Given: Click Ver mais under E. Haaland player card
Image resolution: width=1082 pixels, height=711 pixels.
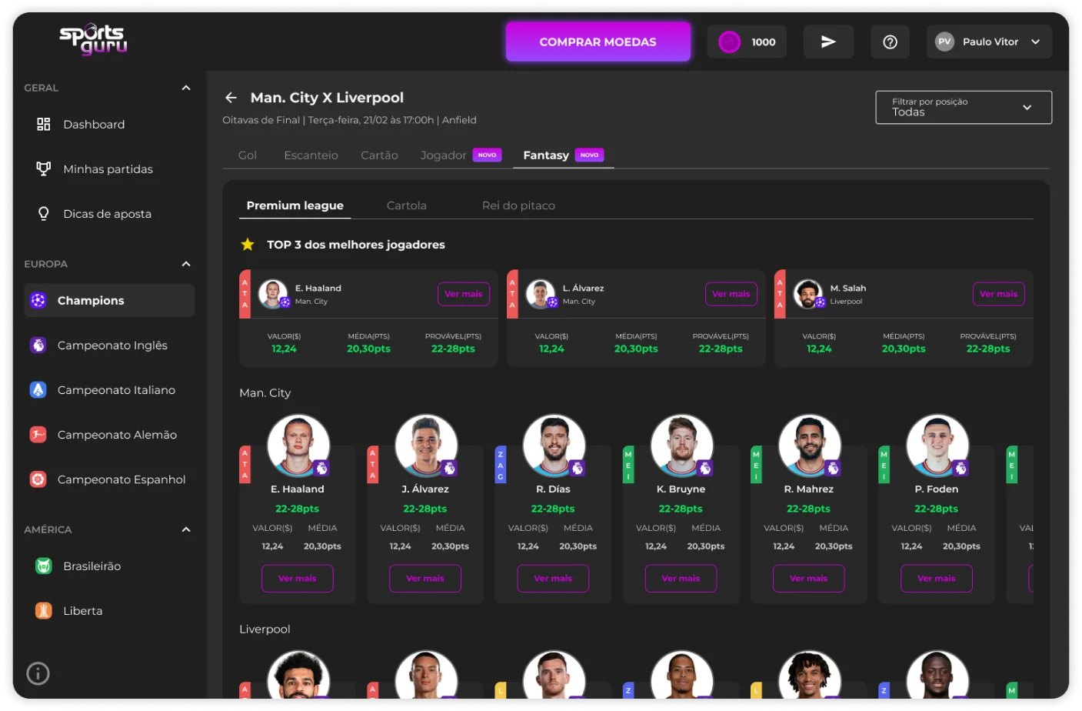Looking at the screenshot, I should (x=298, y=579).
